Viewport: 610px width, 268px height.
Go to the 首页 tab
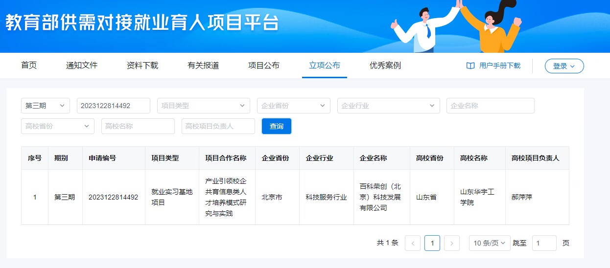(29, 66)
